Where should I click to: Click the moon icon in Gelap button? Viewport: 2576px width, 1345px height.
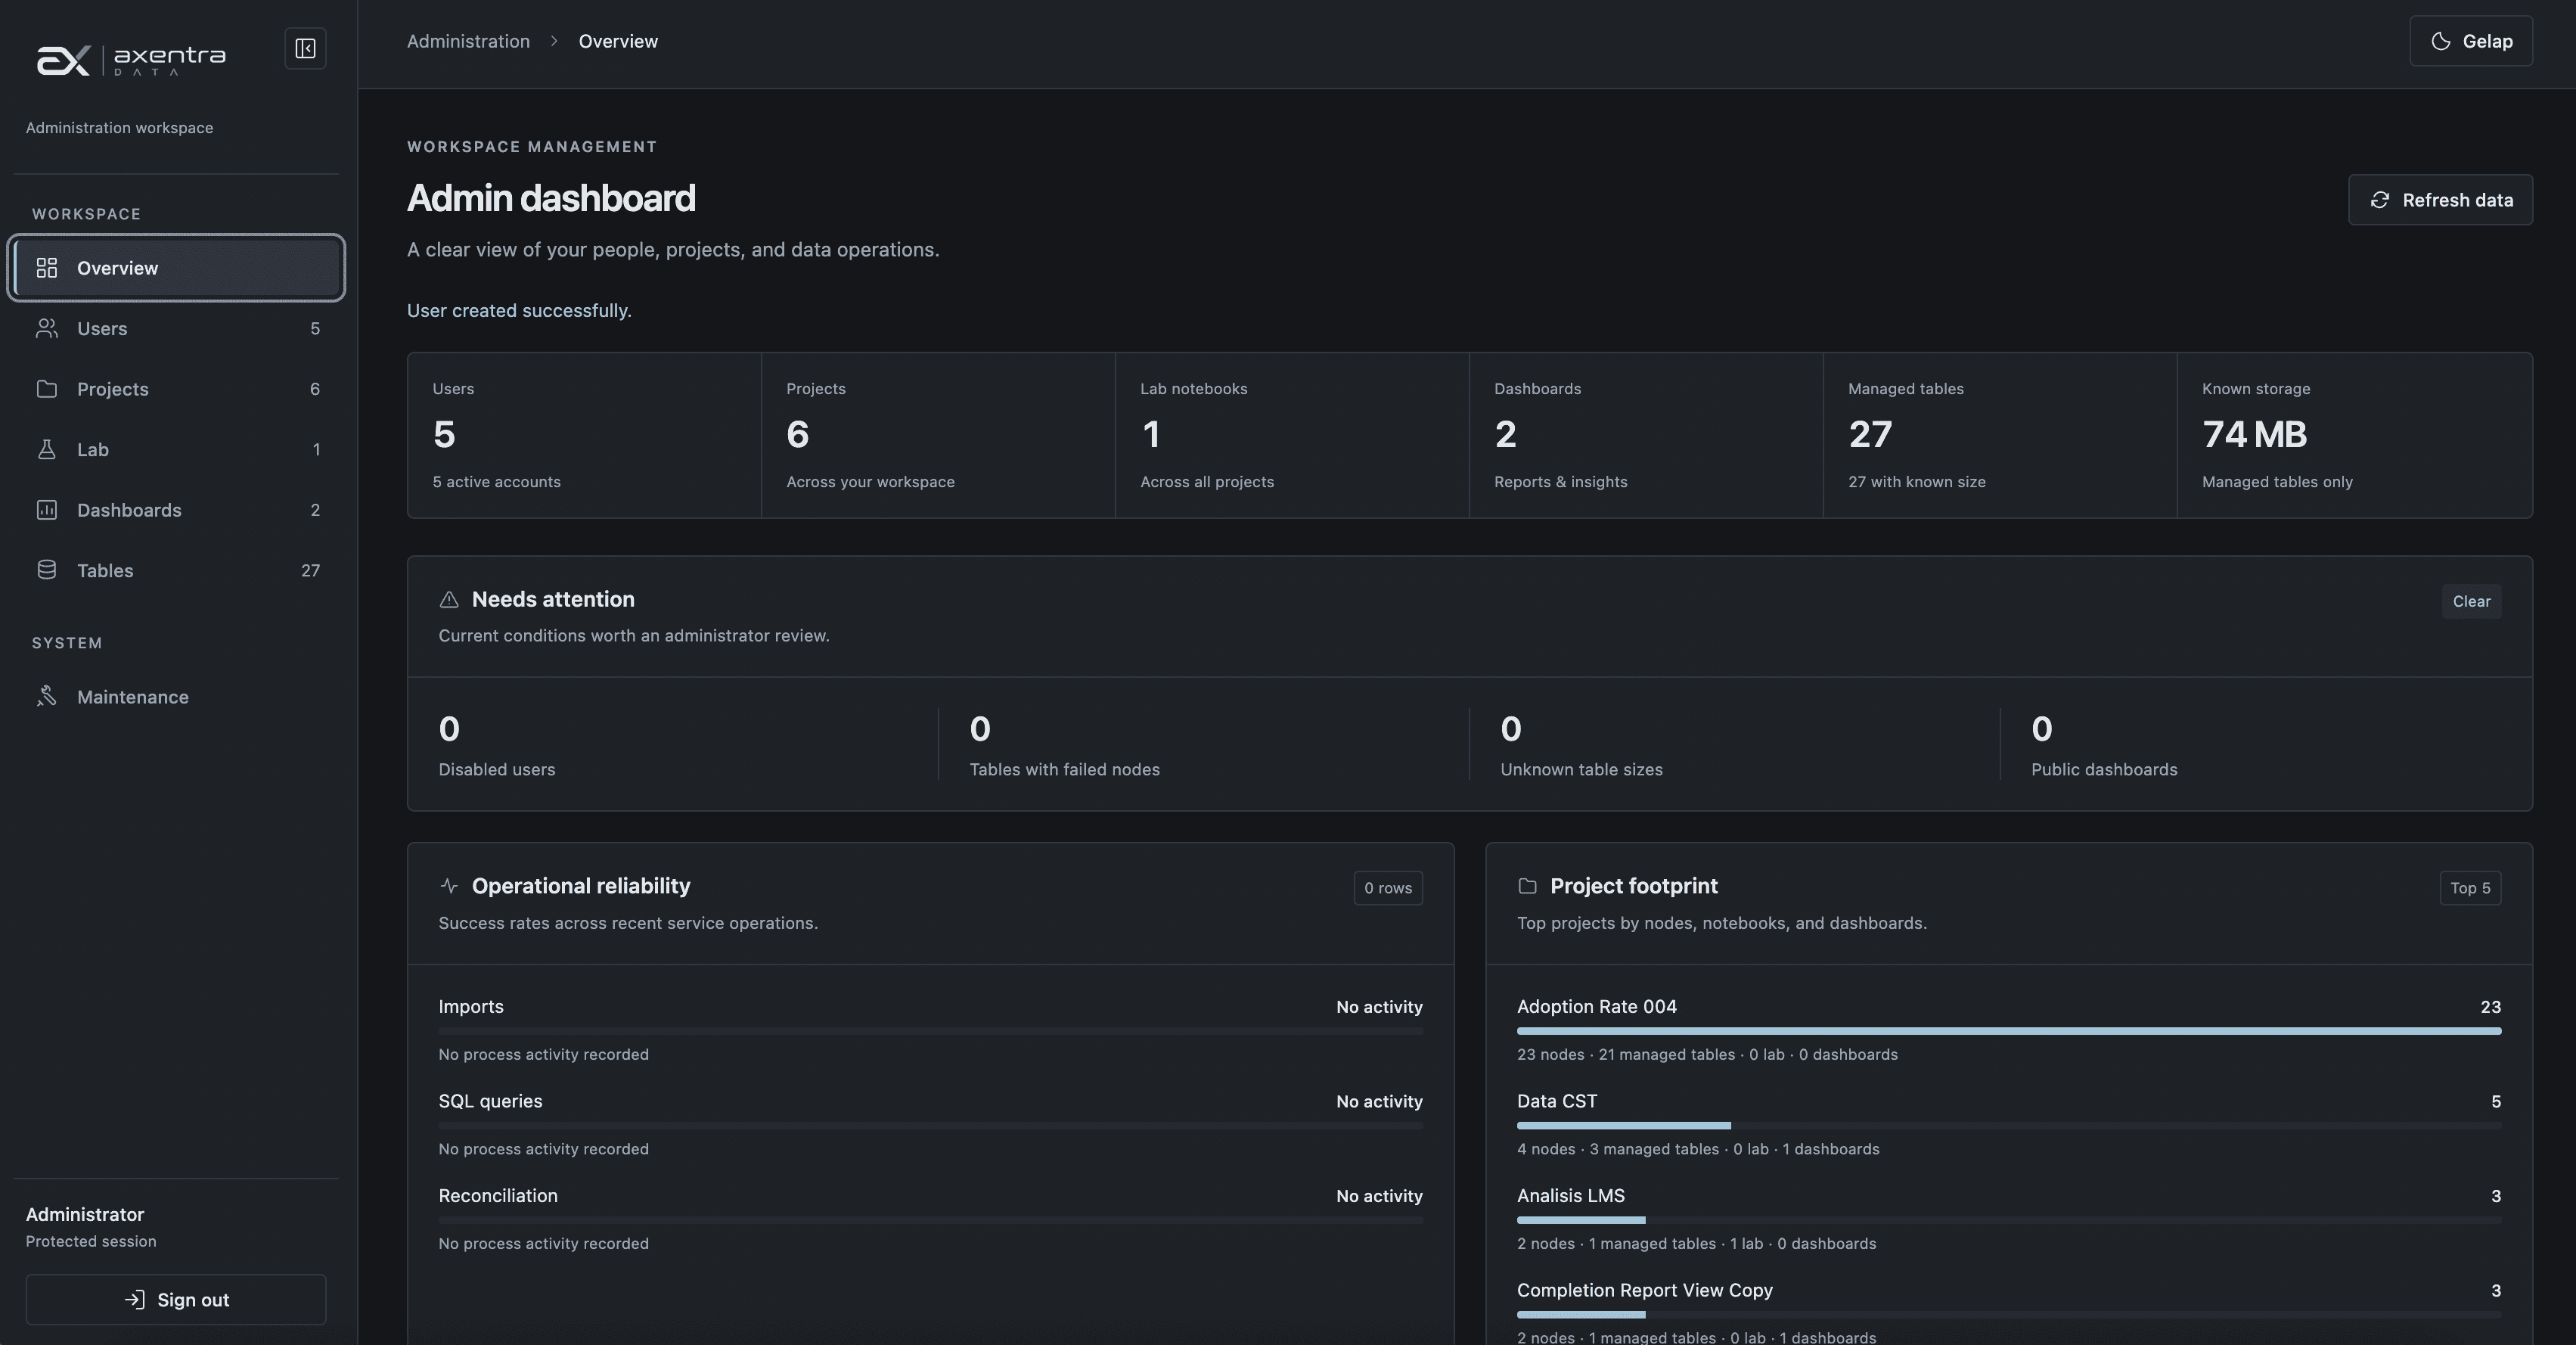2441,41
